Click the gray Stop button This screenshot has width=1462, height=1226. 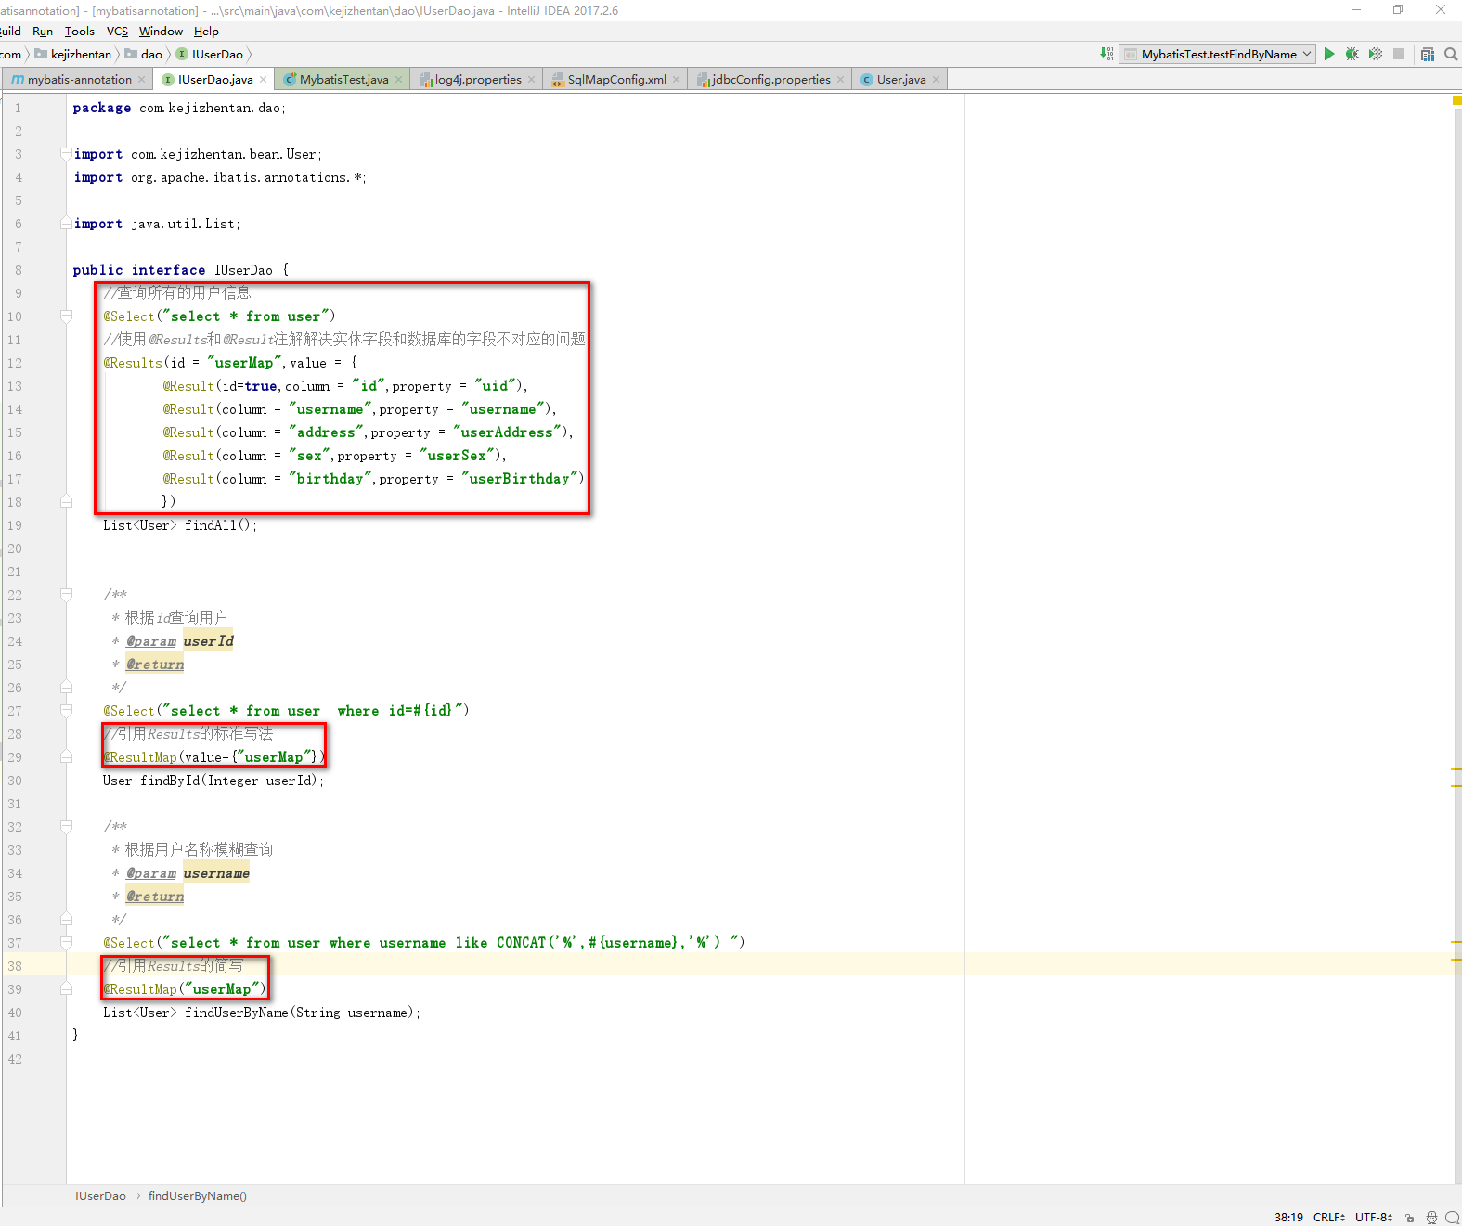pyautogui.click(x=1399, y=54)
